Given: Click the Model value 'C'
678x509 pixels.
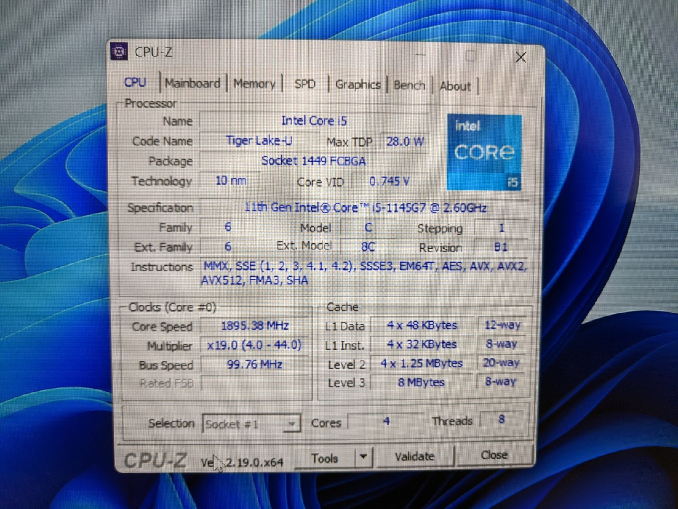Looking at the screenshot, I should 368,228.
